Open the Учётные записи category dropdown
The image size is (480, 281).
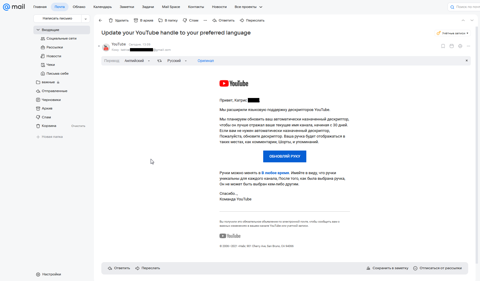click(x=453, y=33)
